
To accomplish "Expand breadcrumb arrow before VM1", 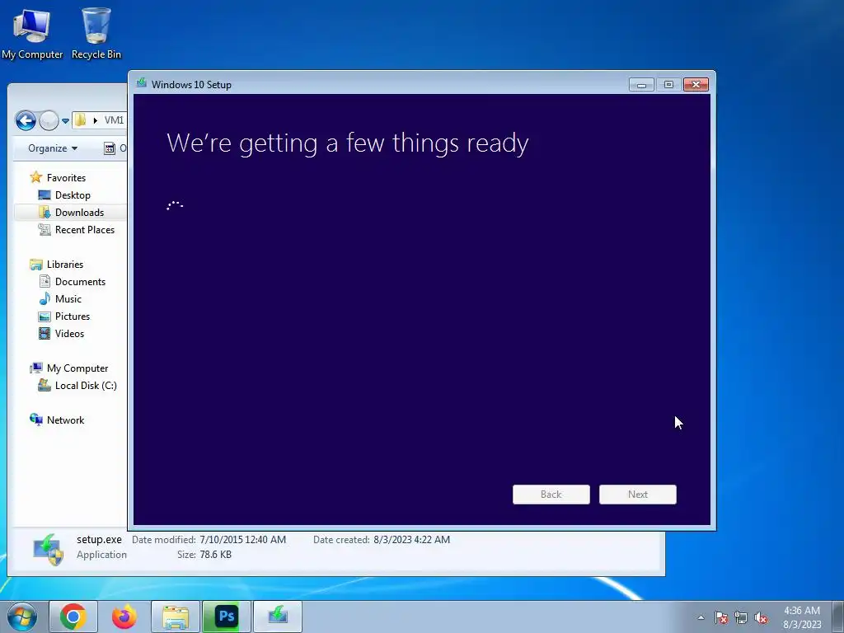I will (x=96, y=120).
